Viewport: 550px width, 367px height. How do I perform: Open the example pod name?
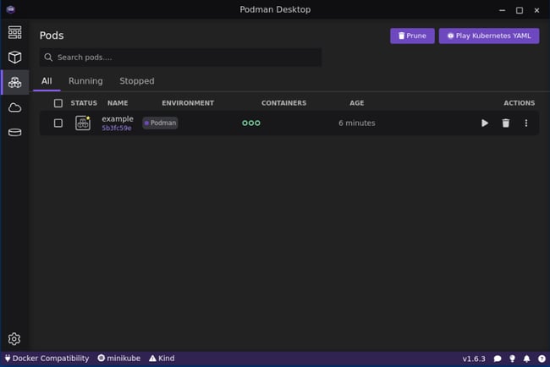tap(118, 119)
